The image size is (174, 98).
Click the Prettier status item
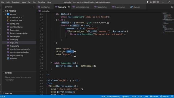164,96
